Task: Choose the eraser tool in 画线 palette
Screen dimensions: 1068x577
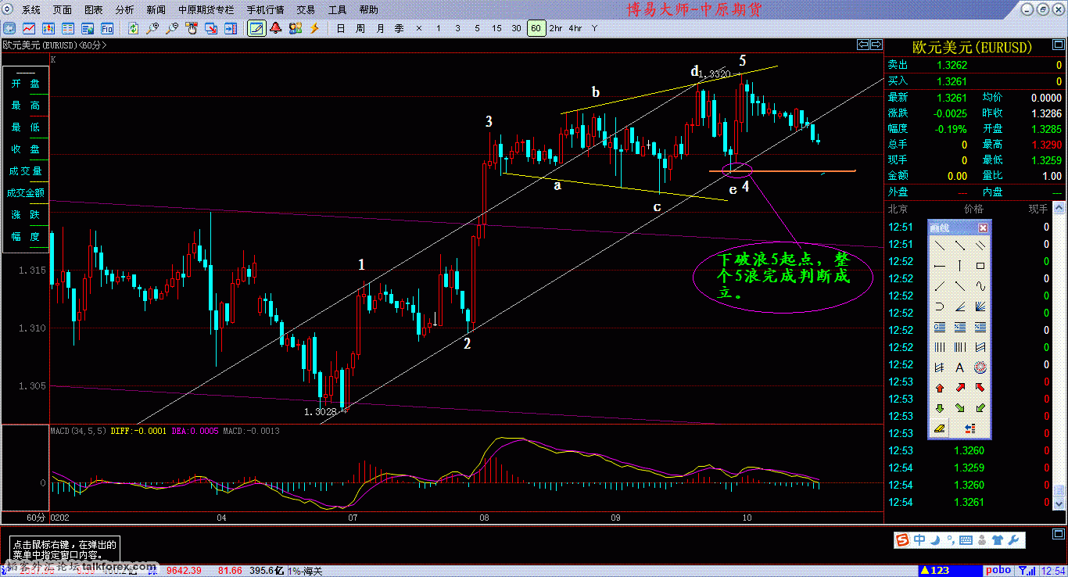Action: tap(940, 428)
